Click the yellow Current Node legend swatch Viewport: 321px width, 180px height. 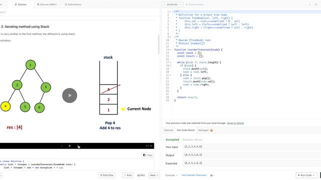point(123,109)
